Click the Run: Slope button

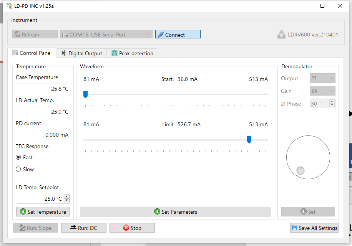point(35,228)
